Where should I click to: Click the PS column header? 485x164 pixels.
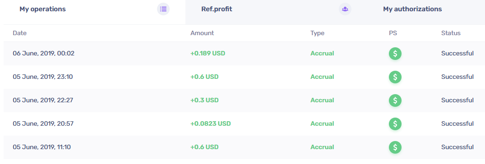(x=393, y=33)
